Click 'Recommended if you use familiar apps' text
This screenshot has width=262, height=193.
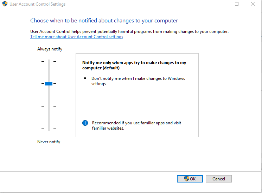[136, 125]
